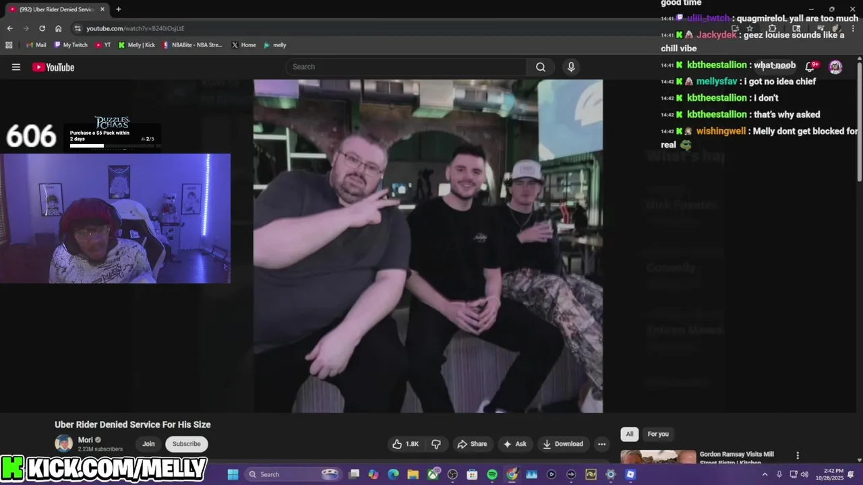Share the video
The width and height of the screenshot is (863, 485).
472,444
